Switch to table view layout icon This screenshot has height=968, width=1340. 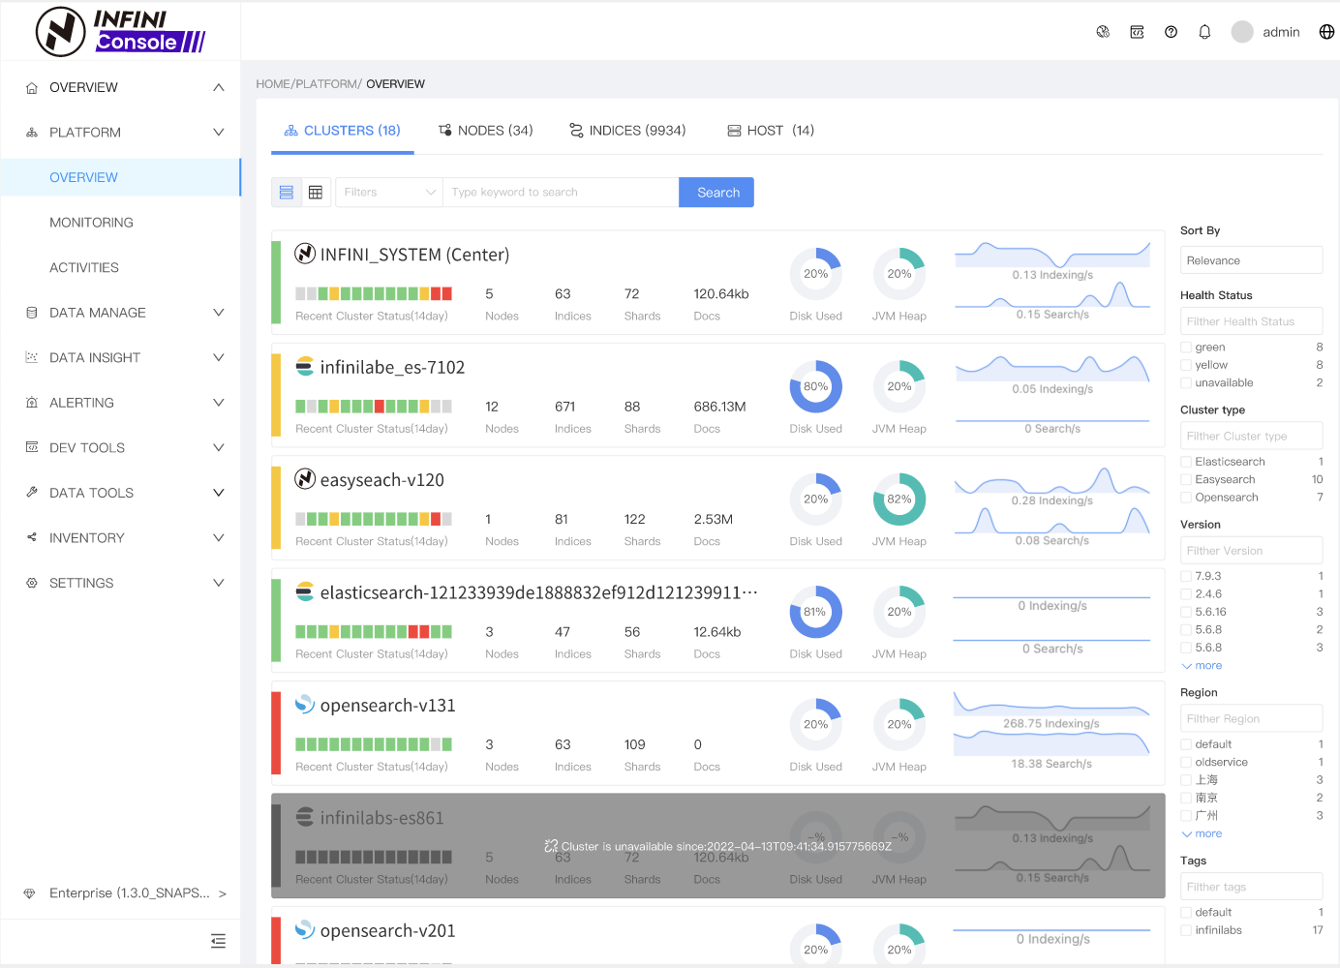click(316, 193)
